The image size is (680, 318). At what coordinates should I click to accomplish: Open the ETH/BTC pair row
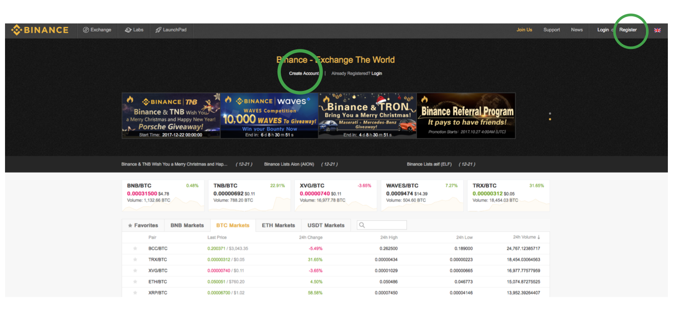336,282
